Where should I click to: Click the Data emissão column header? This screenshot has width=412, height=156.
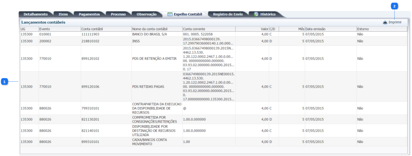pyautogui.click(x=330, y=29)
